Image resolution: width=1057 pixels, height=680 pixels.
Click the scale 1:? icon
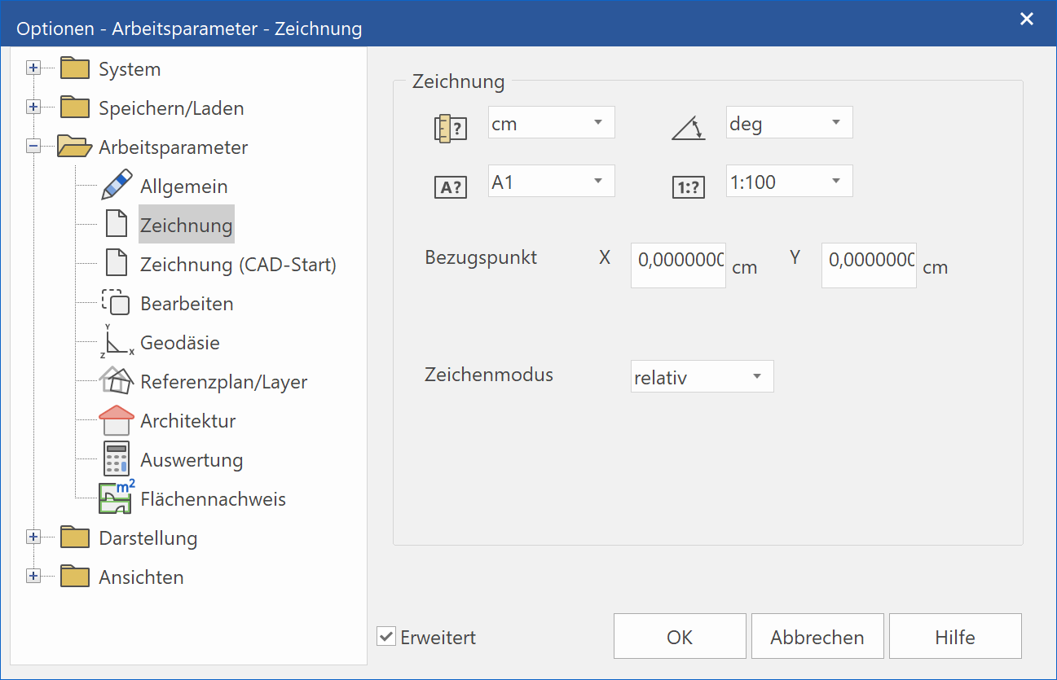689,187
